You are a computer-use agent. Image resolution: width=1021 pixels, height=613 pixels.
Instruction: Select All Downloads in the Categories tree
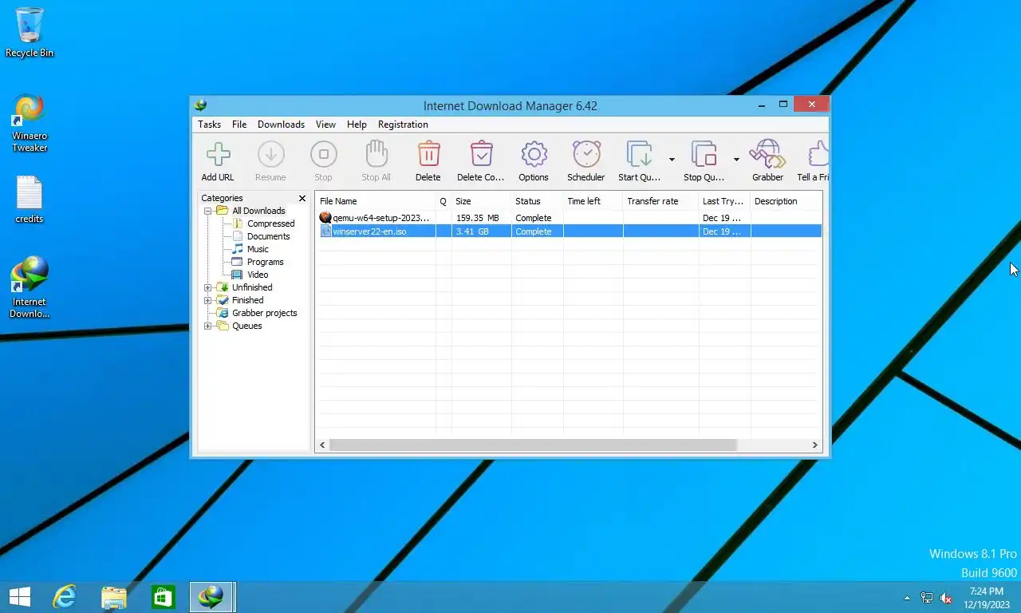tap(258, 211)
